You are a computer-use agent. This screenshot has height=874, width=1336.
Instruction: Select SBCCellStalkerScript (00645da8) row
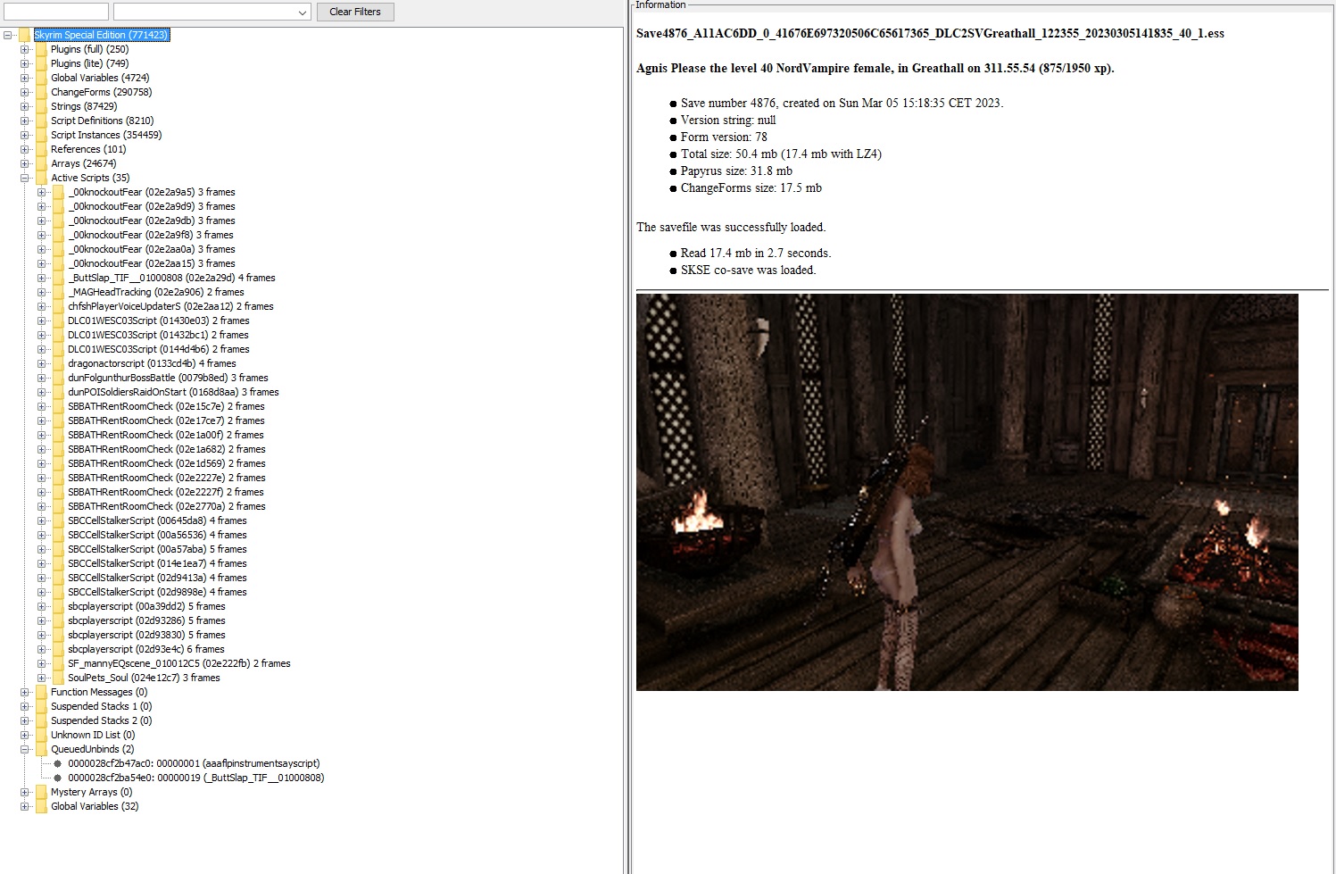point(157,520)
